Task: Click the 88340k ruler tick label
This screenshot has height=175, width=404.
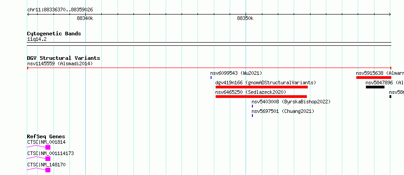Action: coord(85,18)
